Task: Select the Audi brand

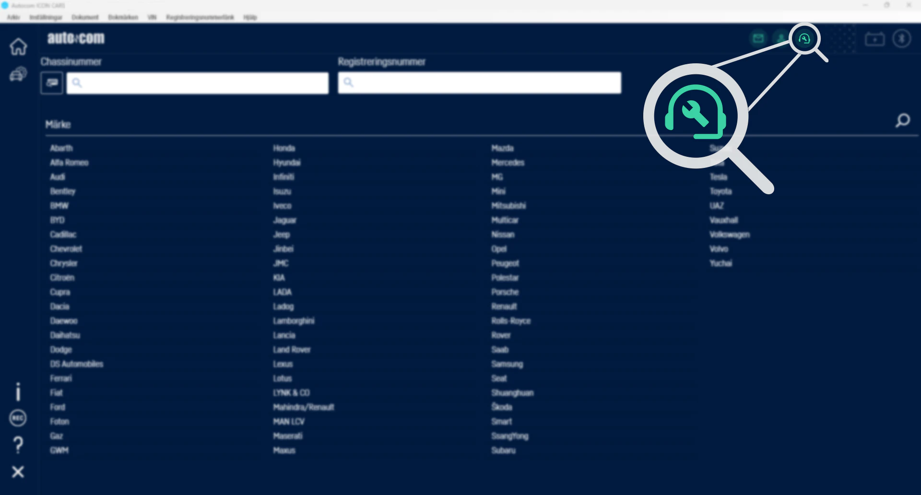Action: point(58,177)
